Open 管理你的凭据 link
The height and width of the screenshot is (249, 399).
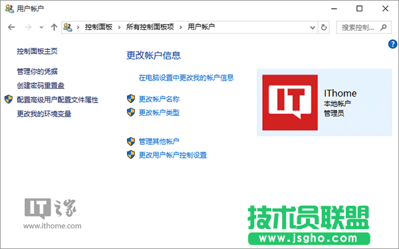click(x=37, y=71)
